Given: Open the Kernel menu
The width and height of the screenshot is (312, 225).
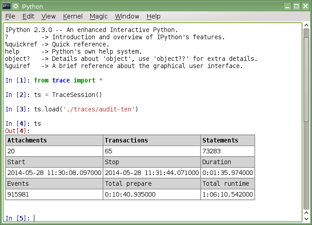Looking at the screenshot, I should pyautogui.click(x=73, y=16).
